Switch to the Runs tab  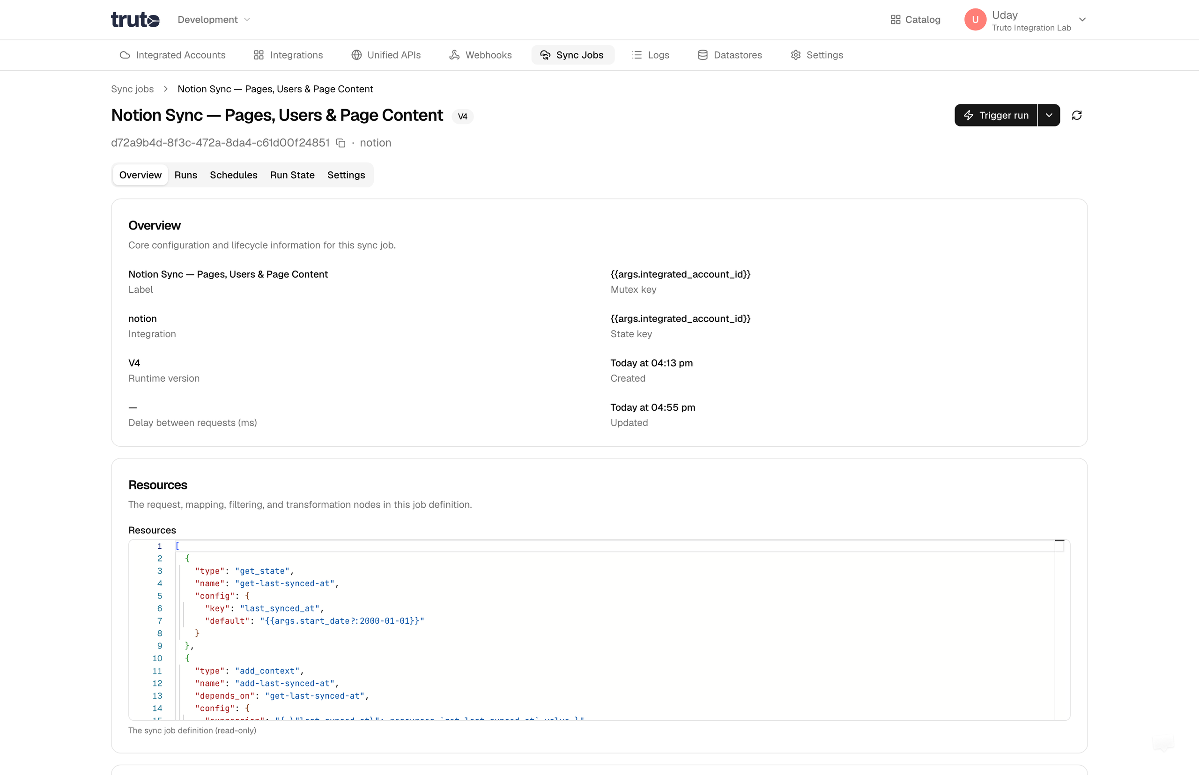point(186,175)
